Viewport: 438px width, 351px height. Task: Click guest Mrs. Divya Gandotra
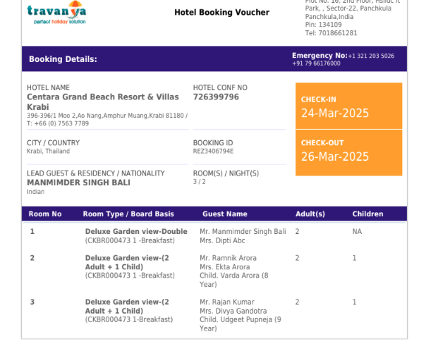pyautogui.click(x=233, y=311)
